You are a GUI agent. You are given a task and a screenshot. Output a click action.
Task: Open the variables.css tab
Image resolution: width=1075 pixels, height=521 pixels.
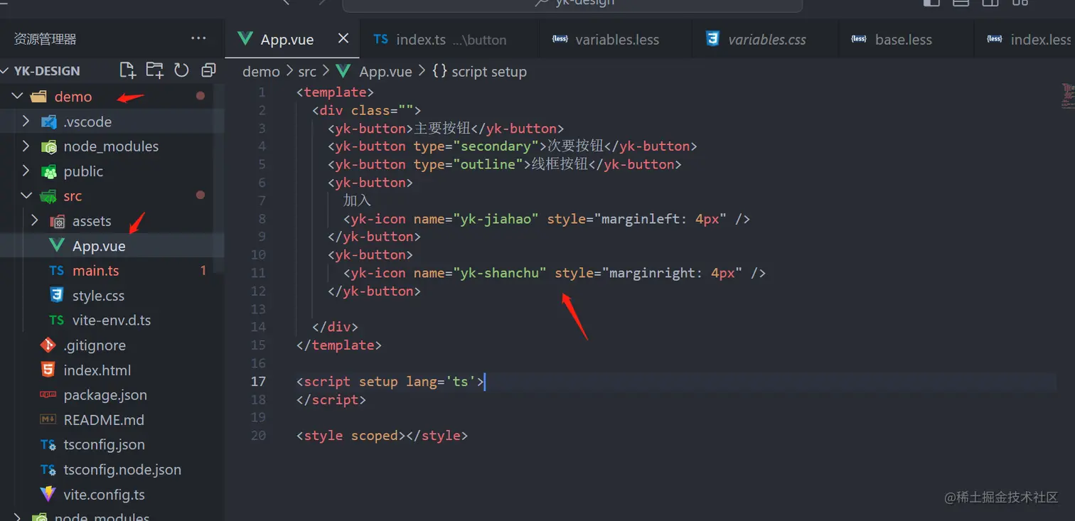[764, 39]
